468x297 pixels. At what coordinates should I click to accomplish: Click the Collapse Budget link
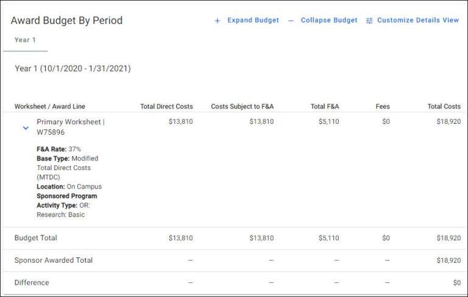click(x=329, y=20)
